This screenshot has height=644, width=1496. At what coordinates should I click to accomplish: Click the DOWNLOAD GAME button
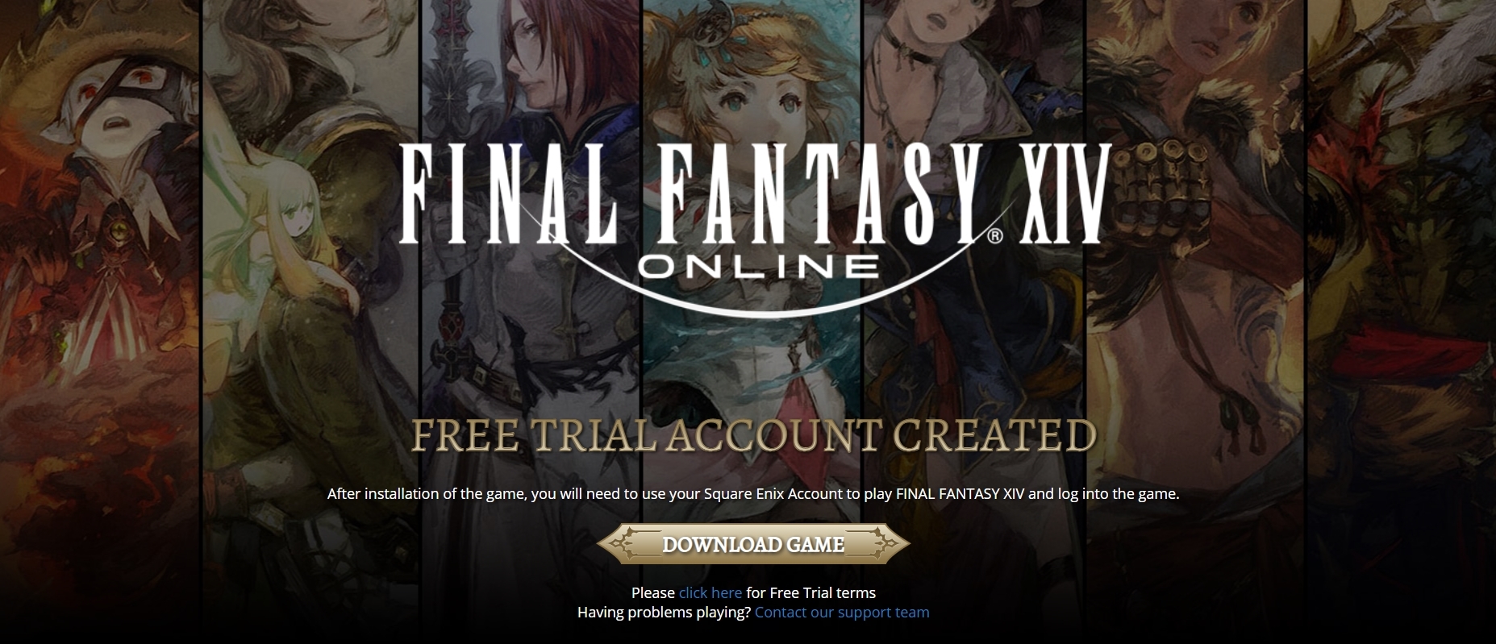pyautogui.click(x=753, y=544)
